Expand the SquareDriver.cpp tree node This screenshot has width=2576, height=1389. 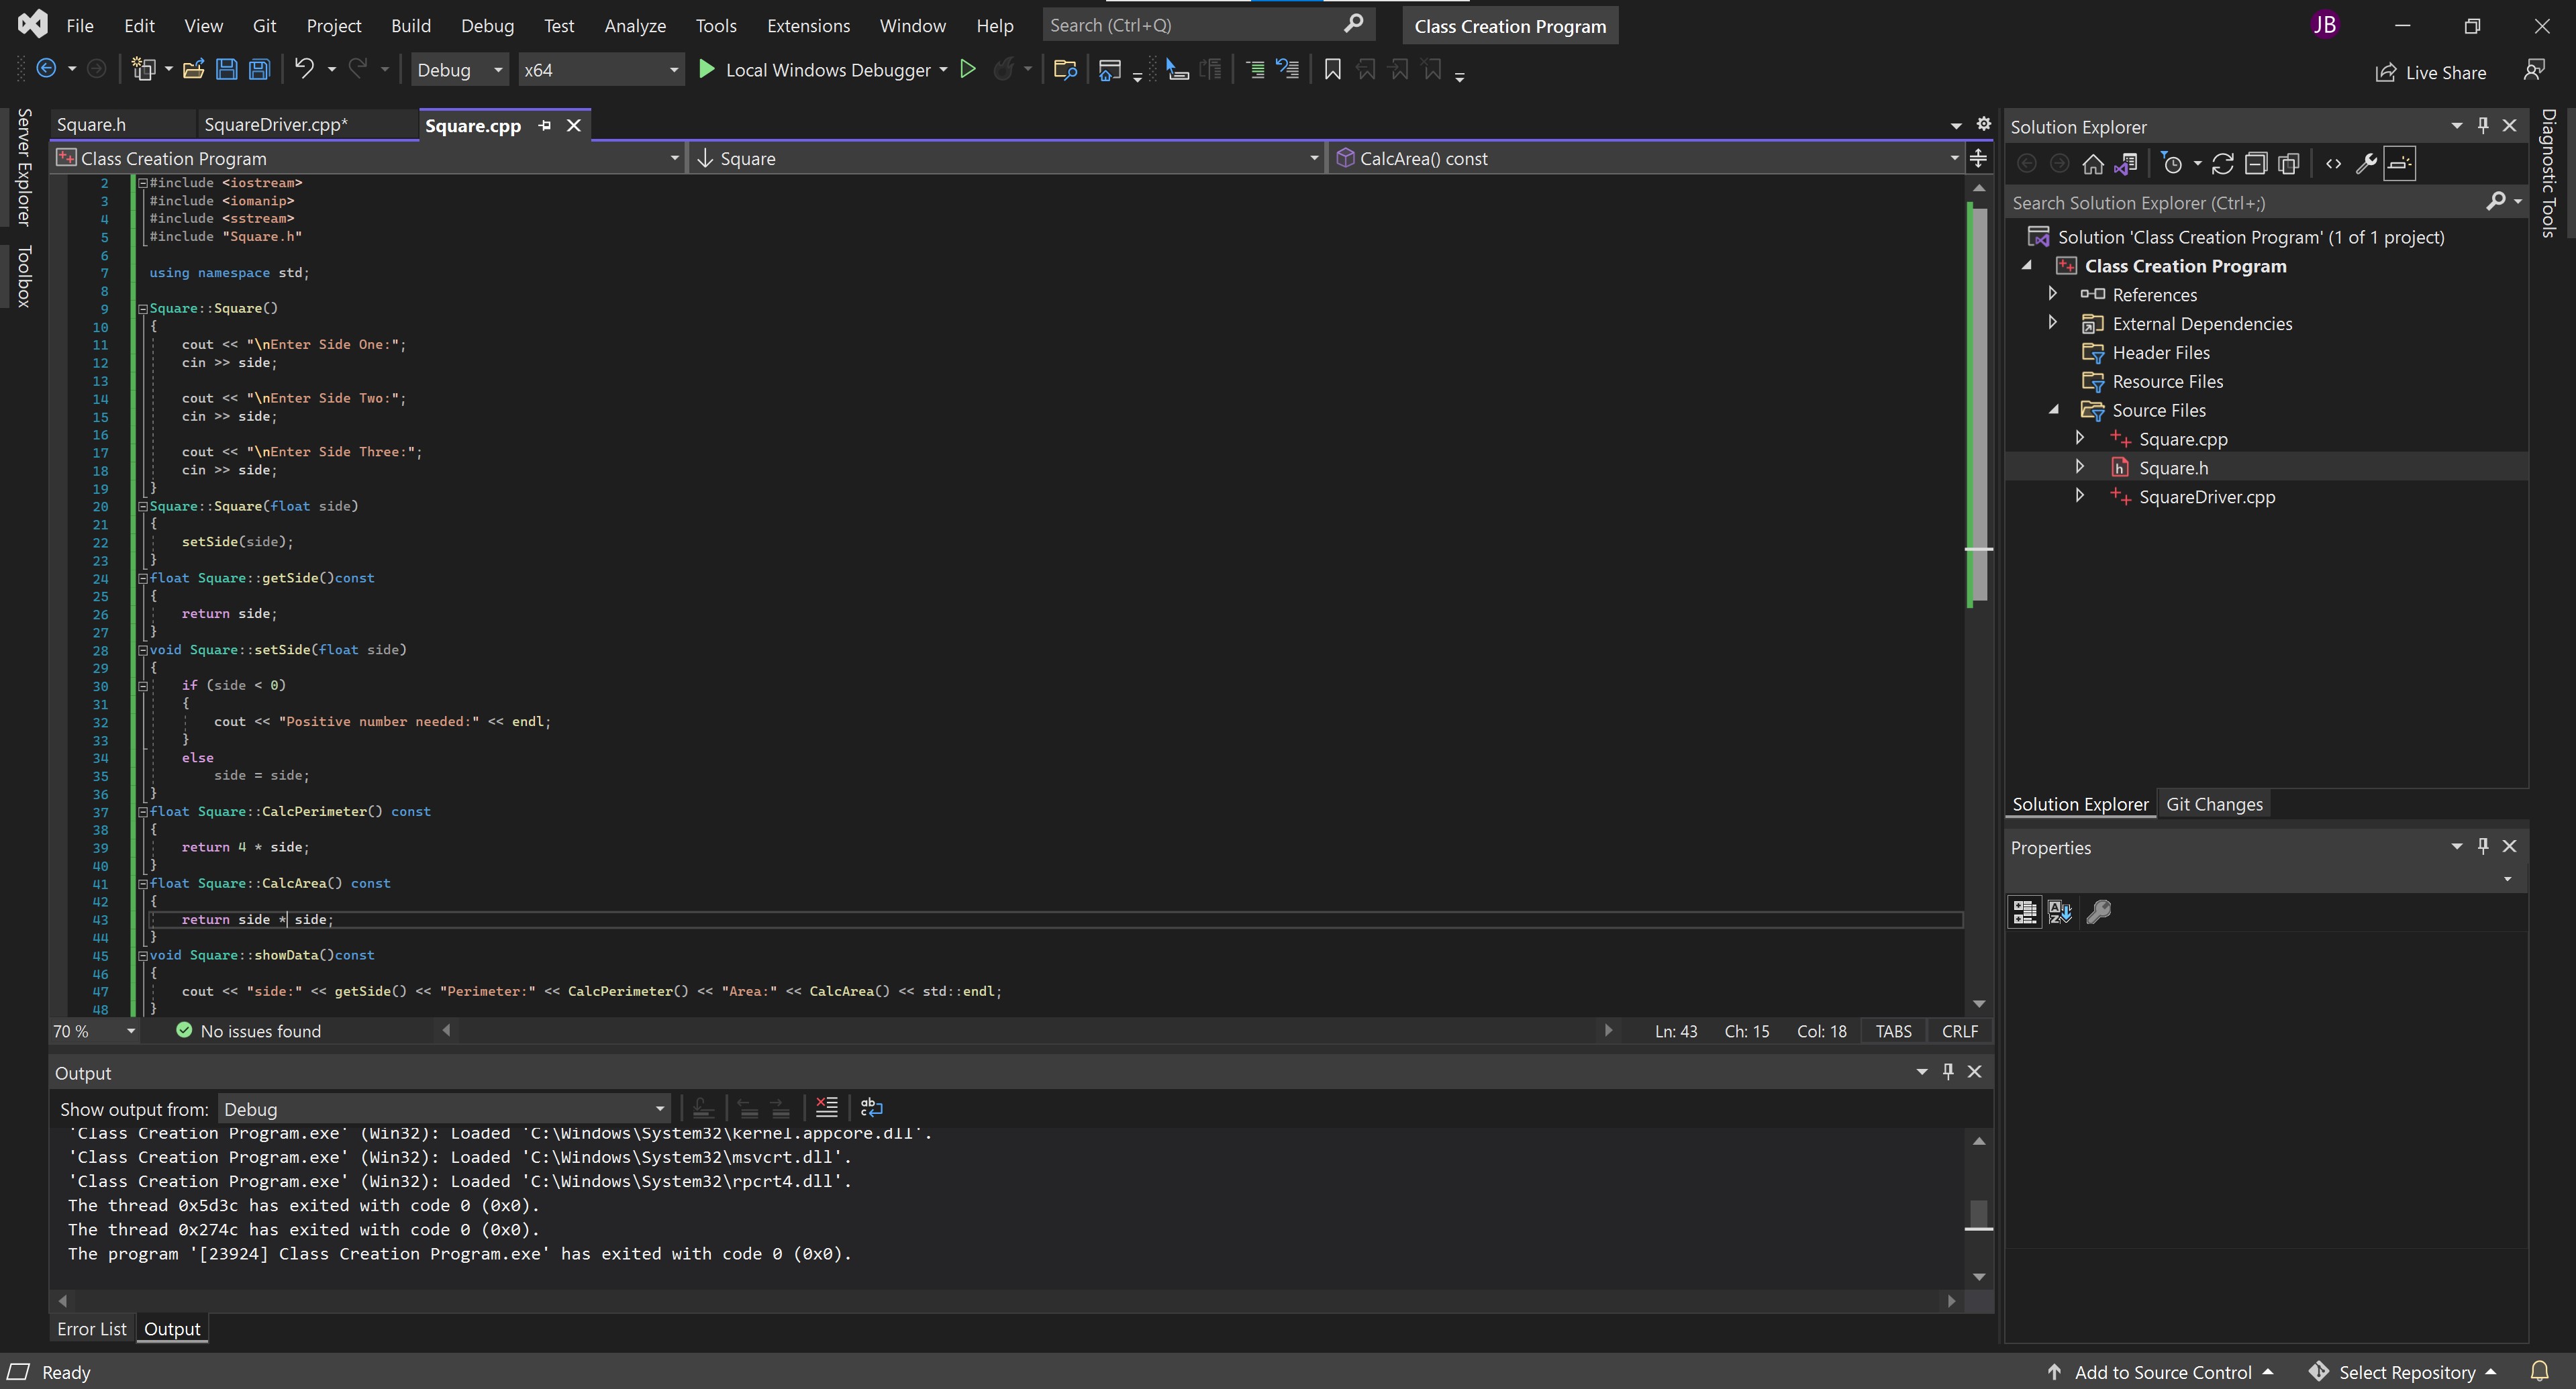click(x=2080, y=496)
